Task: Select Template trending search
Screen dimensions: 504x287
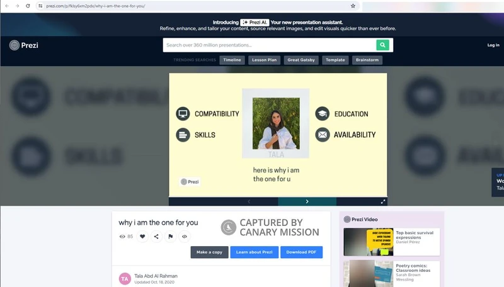Action: pyautogui.click(x=335, y=60)
